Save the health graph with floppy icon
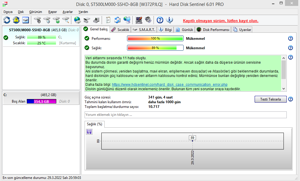 click(x=89, y=132)
